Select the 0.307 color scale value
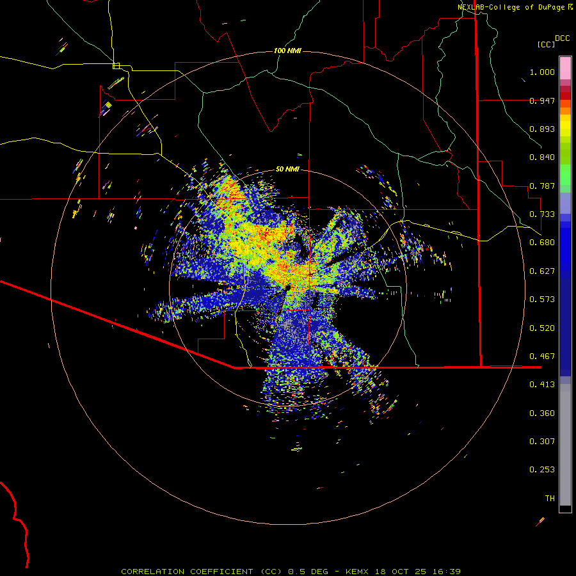Viewport: 576px width, 576px height. click(542, 442)
